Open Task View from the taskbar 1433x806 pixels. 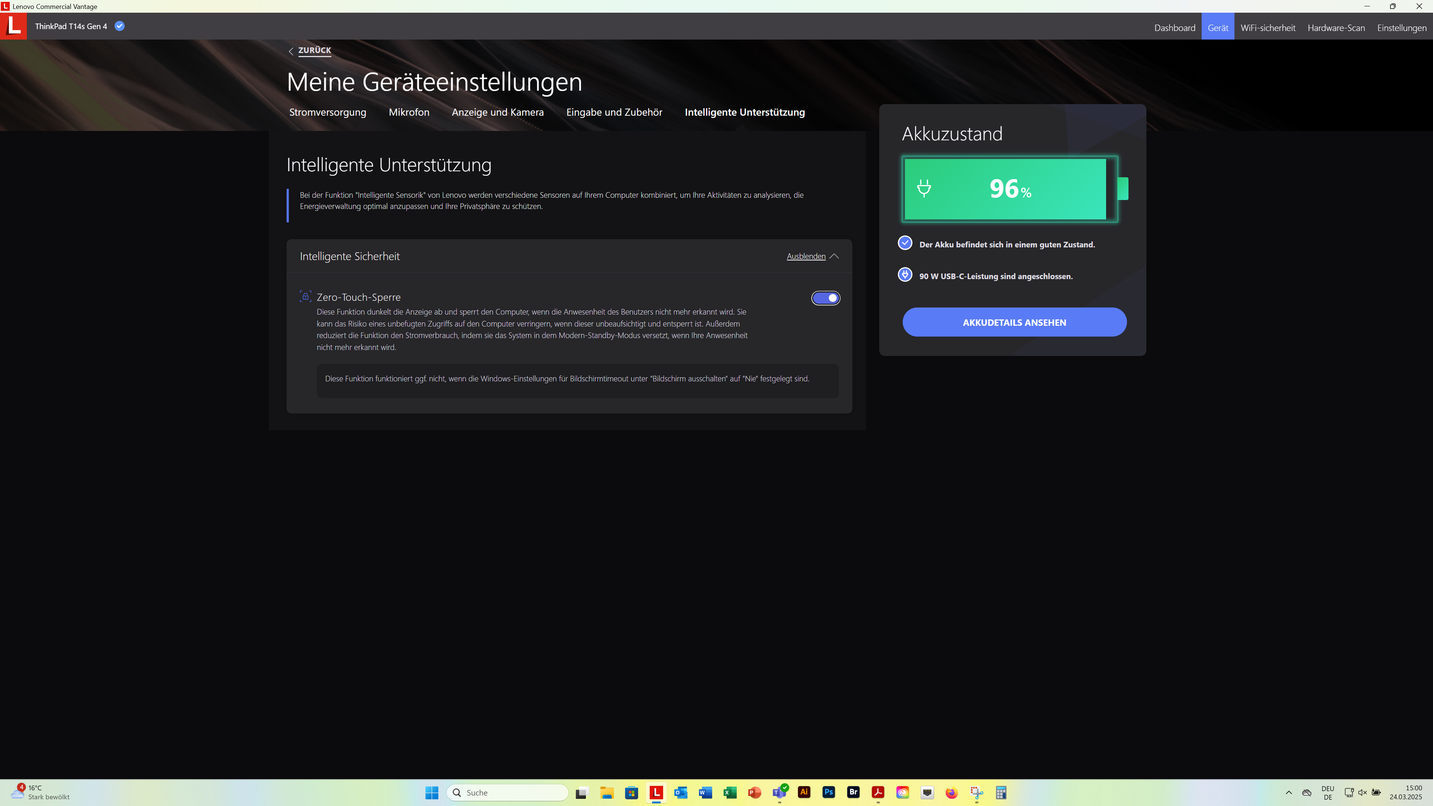pos(581,793)
